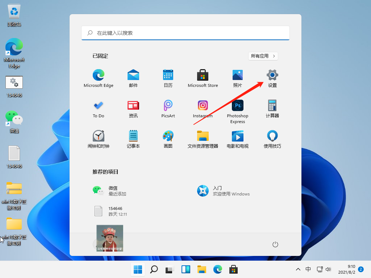
Task: Open 文件资源管理器 file explorer
Action: (203, 139)
